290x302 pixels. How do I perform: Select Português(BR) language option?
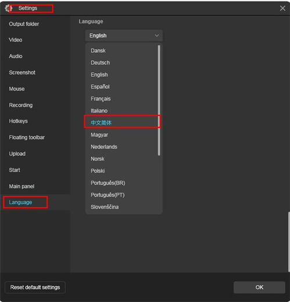click(108, 183)
